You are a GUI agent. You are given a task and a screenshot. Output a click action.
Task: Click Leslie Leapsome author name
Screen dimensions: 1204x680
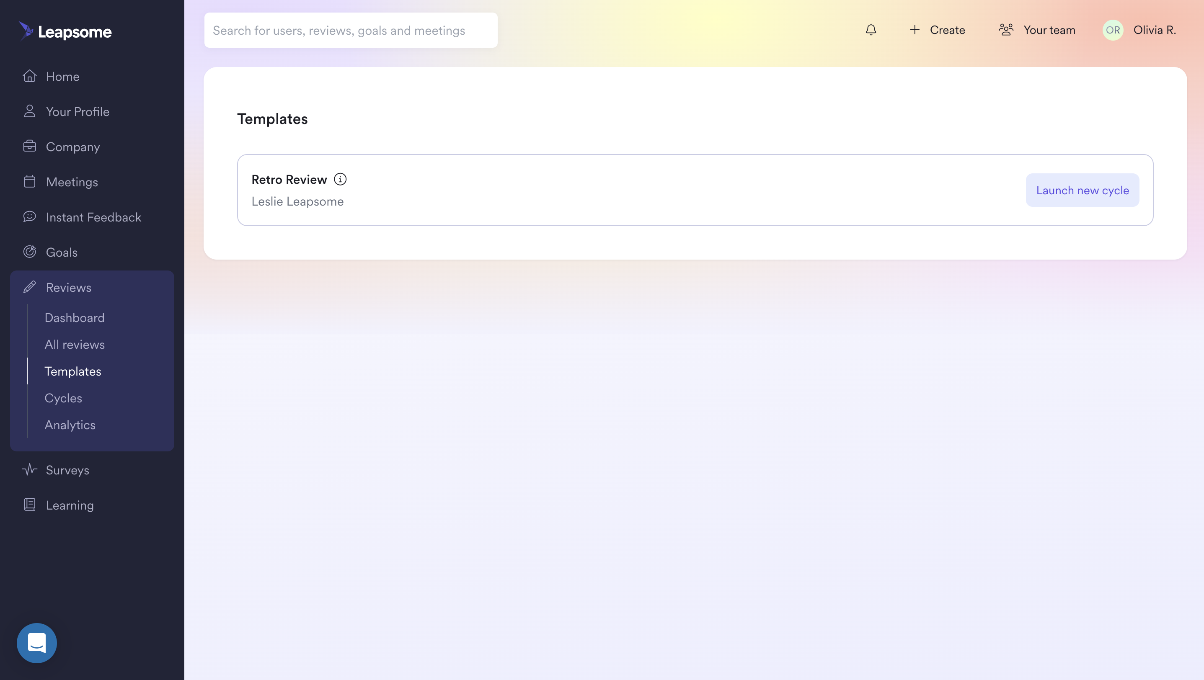click(x=297, y=201)
